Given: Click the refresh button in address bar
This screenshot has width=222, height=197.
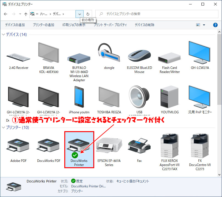Looking at the screenshot, I should (x=88, y=14).
